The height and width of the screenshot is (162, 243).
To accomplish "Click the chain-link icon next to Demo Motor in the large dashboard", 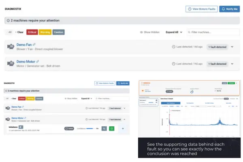I will (38, 62).
